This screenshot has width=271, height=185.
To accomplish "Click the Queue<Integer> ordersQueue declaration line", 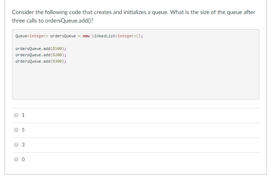I will [x=79, y=36].
